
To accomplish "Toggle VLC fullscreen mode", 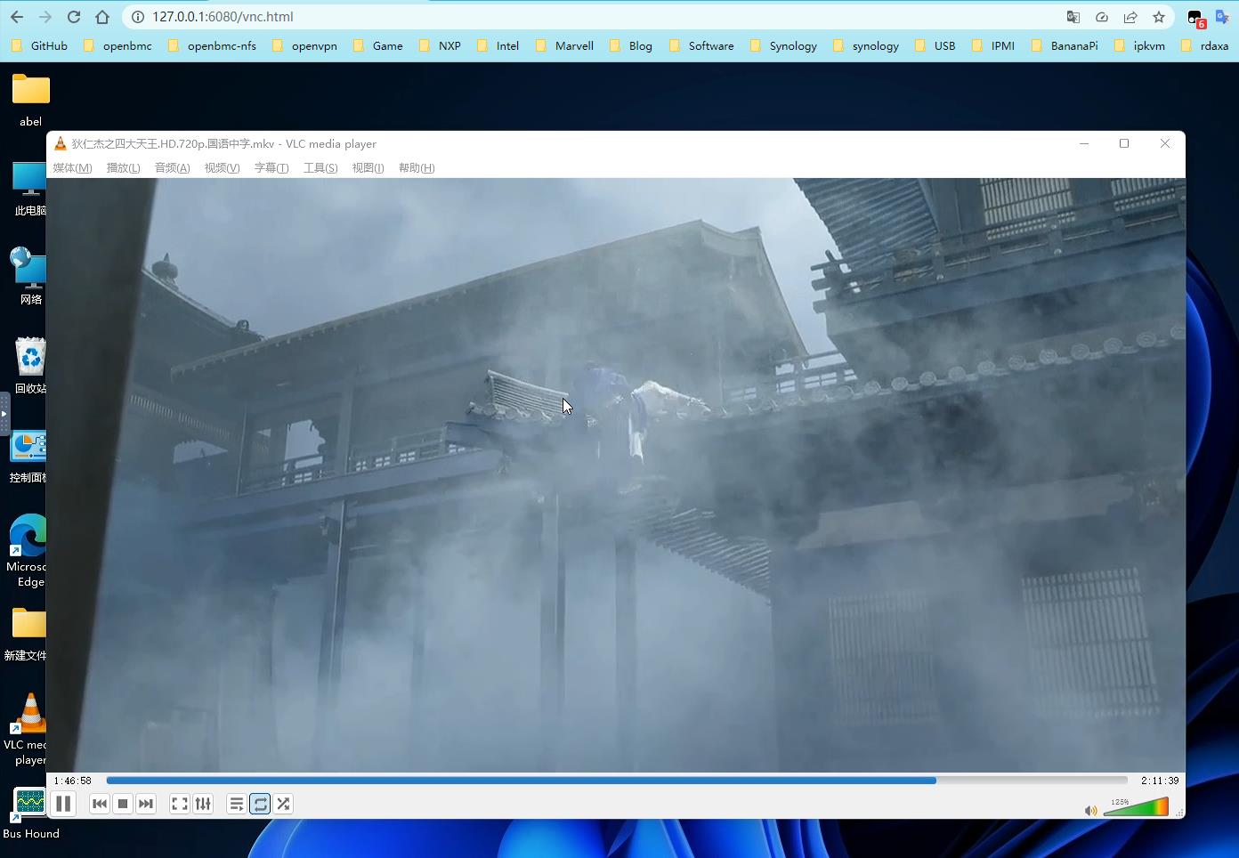I will tap(180, 804).
